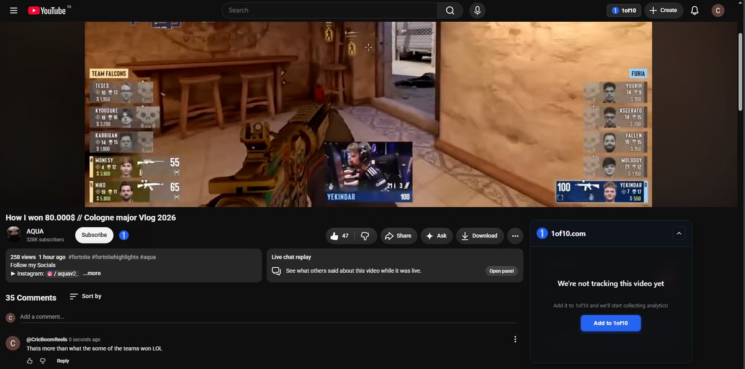Open the video title text
The height and width of the screenshot is (369, 745).
[91, 218]
